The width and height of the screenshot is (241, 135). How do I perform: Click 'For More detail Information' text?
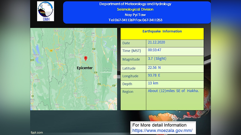(x=159, y=125)
